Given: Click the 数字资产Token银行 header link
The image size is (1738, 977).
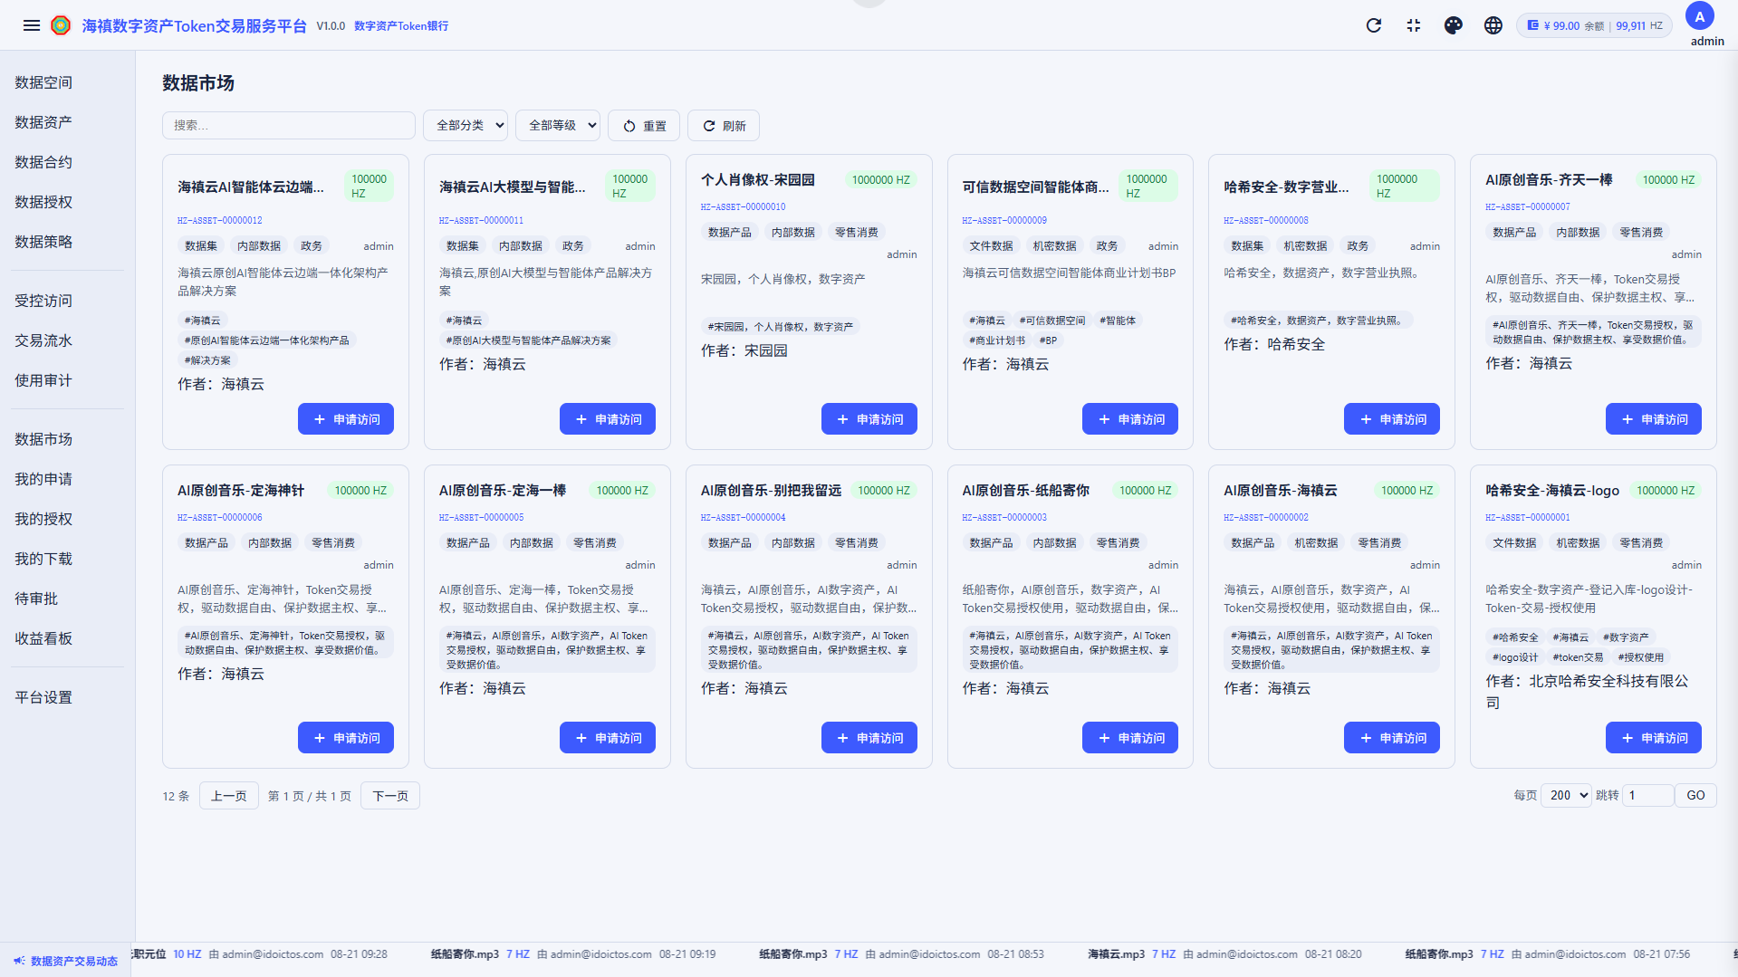Looking at the screenshot, I should (401, 26).
